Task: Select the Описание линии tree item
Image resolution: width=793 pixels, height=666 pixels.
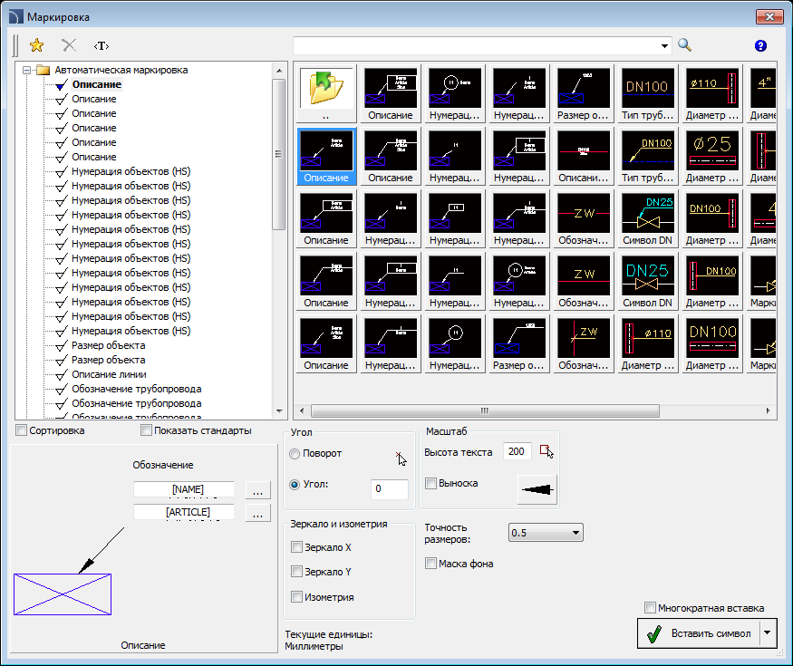Action: (109, 374)
